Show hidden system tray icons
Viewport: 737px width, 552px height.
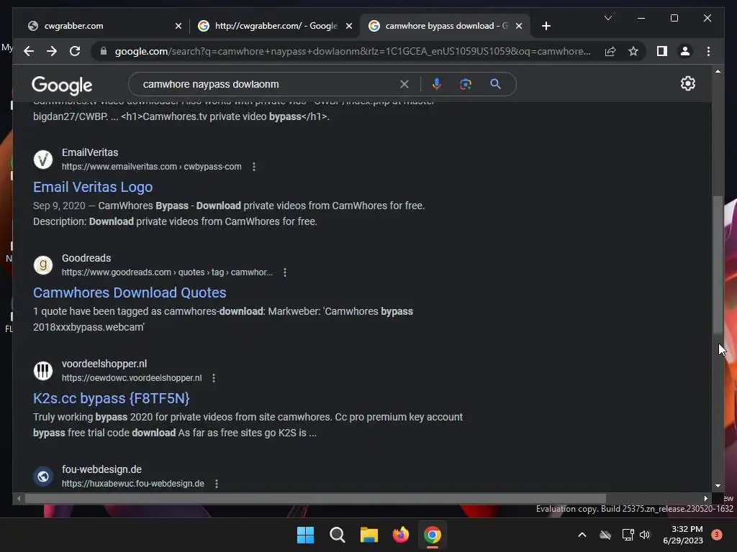coord(582,535)
